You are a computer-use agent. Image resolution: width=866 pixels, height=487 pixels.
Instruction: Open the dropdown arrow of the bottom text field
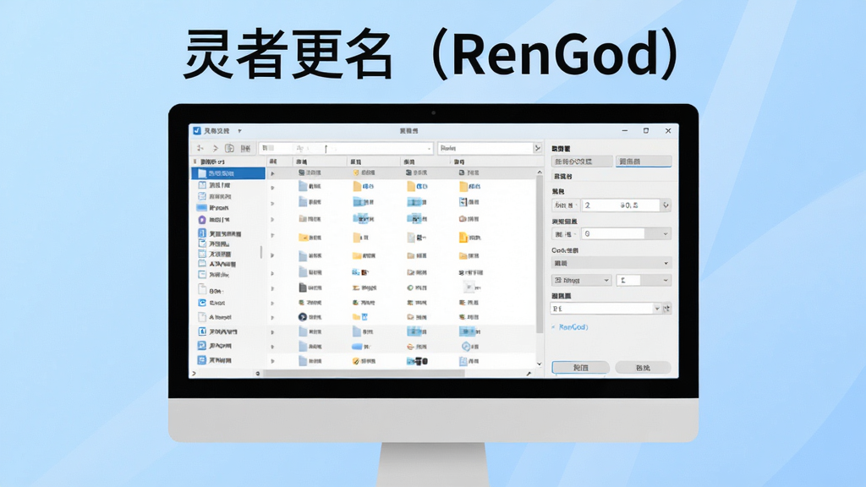pos(656,309)
